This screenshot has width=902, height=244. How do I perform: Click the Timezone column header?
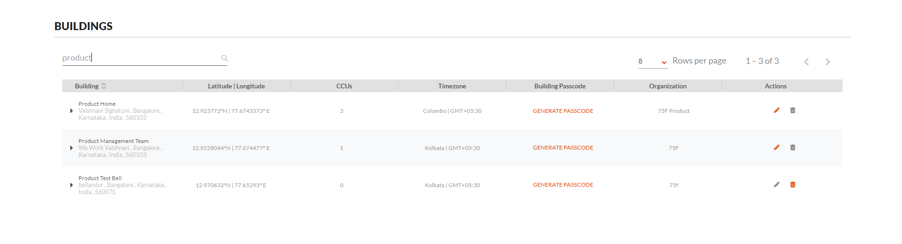[452, 86]
